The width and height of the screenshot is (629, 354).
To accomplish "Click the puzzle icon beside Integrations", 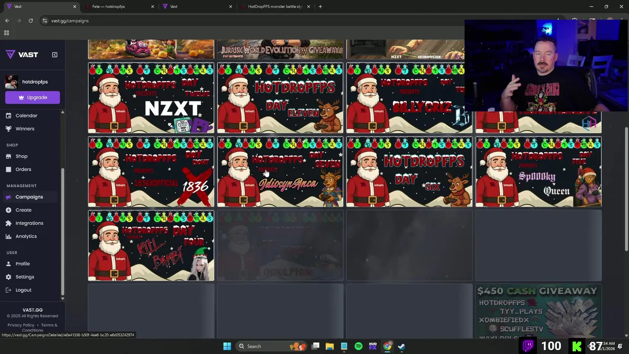I will click(x=8, y=223).
